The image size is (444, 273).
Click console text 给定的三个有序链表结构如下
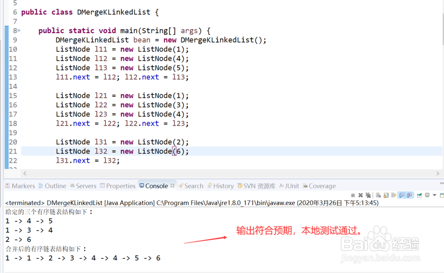[49, 212]
